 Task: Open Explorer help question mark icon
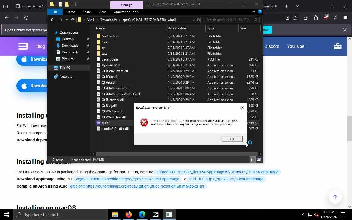(x=260, y=12)
